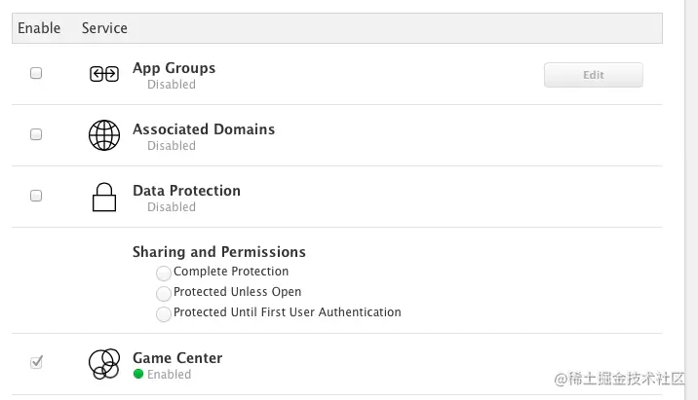
Task: Click the Associated Domains globe icon
Action: click(103, 136)
